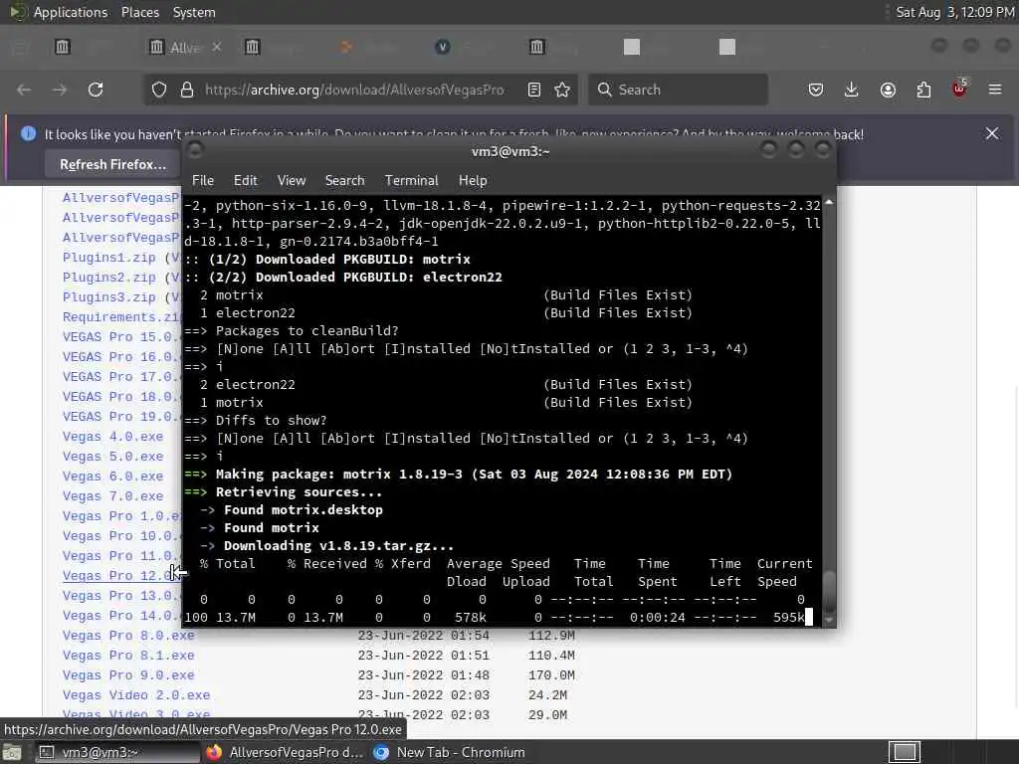Download Vegas Pro 8.1.exe link
Viewport: 1019px width, 764px height.
(x=128, y=656)
